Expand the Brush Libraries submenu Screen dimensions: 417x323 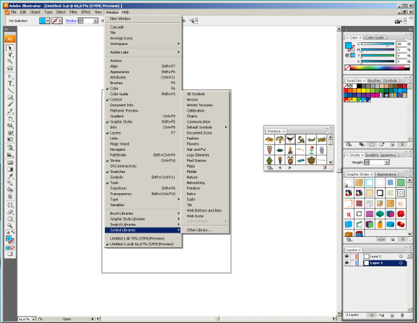(143, 213)
